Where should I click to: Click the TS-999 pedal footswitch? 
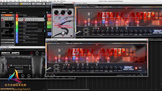[63, 33]
